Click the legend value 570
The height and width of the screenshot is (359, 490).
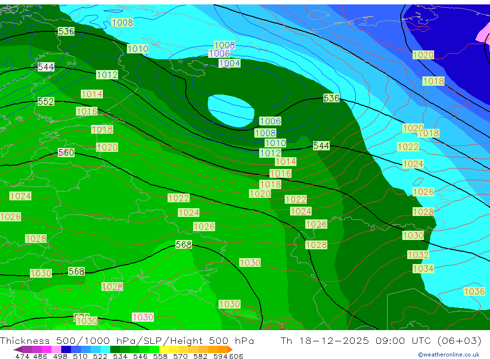point(180,356)
